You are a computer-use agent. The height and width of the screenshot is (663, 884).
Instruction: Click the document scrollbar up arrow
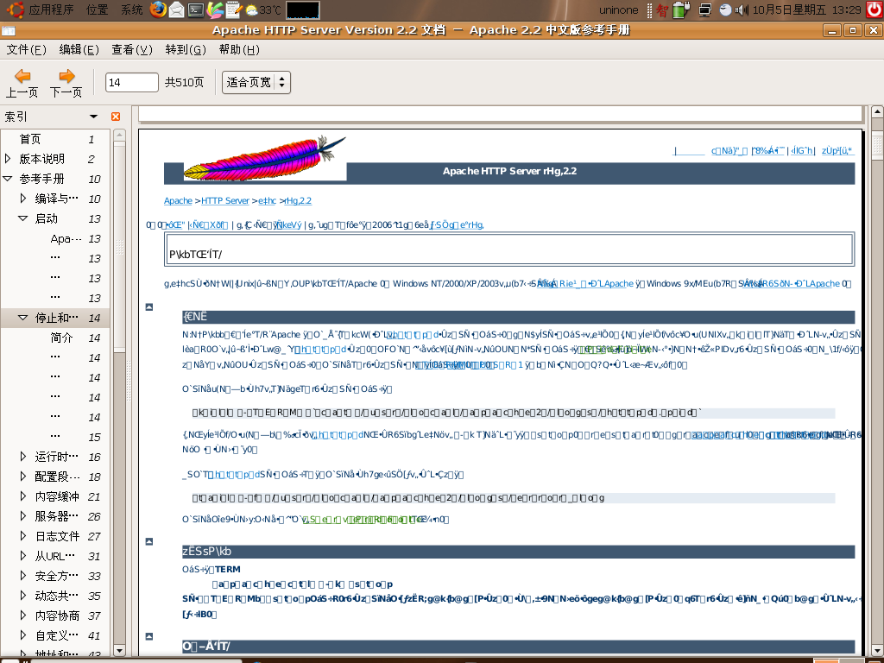pos(877,111)
